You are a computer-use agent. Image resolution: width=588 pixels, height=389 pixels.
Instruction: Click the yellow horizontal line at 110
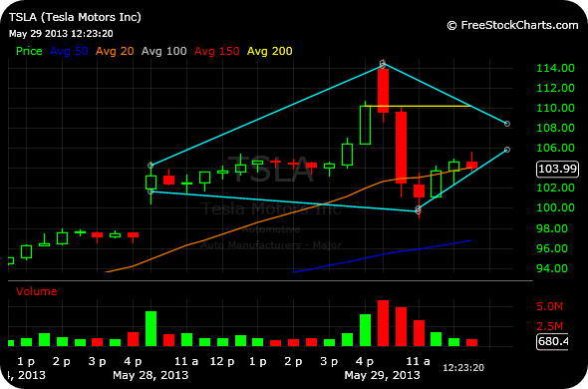click(418, 107)
